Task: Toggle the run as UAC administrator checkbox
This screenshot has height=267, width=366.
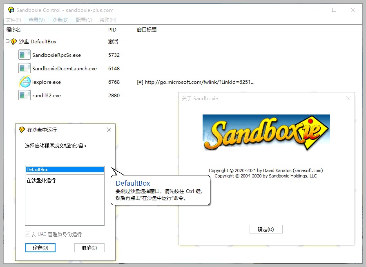Action: [x=28, y=234]
